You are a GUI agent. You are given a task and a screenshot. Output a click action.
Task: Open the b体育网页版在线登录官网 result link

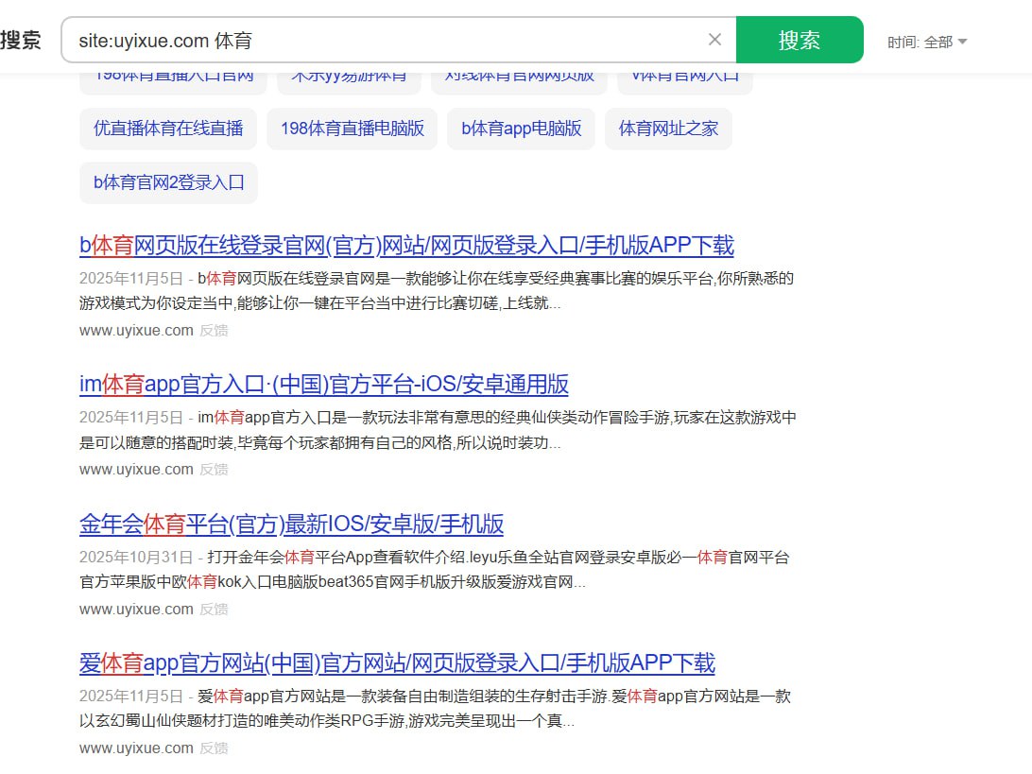click(x=406, y=245)
